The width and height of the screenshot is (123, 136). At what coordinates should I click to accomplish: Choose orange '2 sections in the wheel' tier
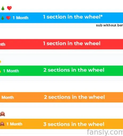point(61,97)
